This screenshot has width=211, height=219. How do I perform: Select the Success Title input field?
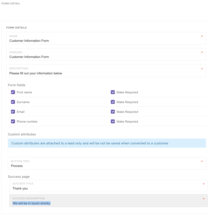pos(103,188)
